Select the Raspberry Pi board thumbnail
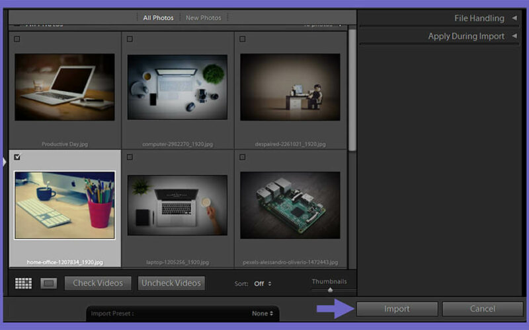Viewport: 529px width, 330px height. click(290, 205)
